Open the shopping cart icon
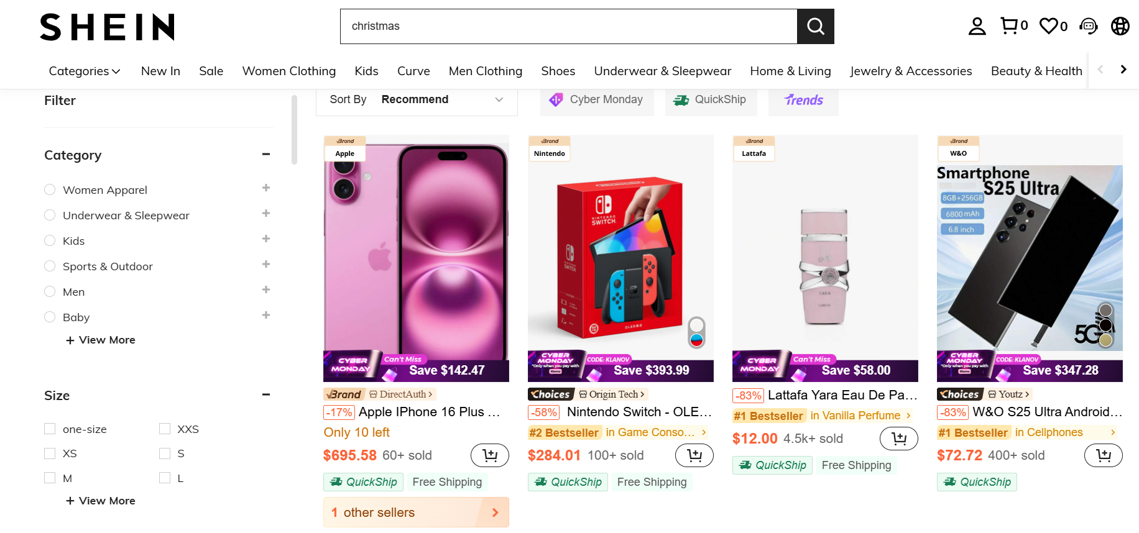Image resolution: width=1139 pixels, height=533 pixels. (1009, 25)
